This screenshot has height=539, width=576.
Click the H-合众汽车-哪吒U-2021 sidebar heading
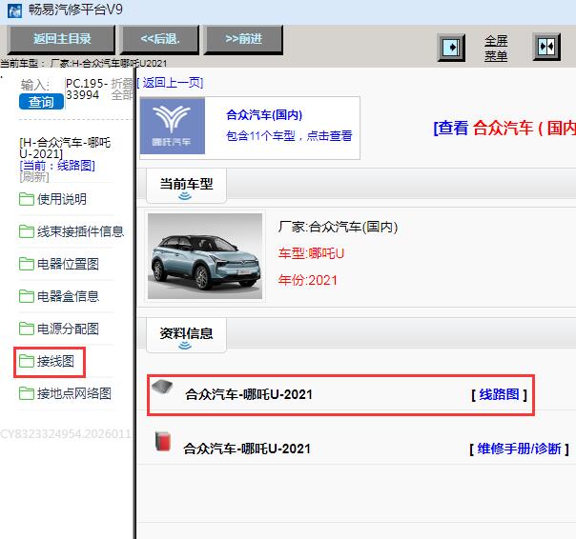[x=65, y=148]
